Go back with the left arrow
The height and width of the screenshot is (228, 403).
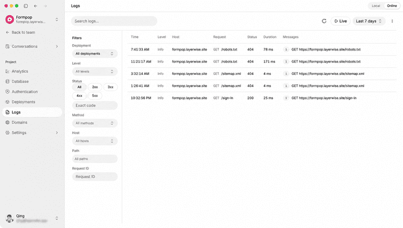tap(35, 6)
